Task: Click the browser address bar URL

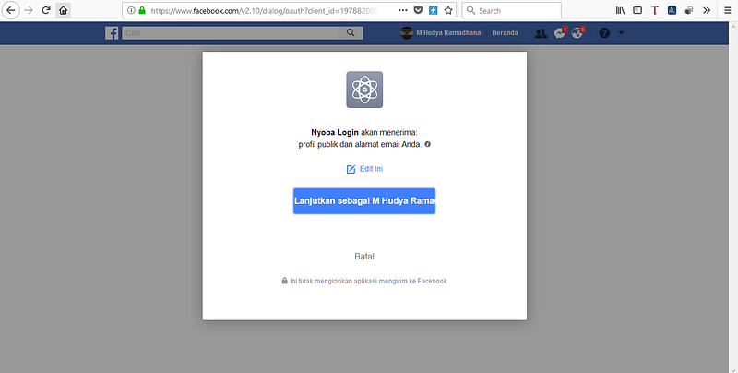Action: tap(264, 10)
